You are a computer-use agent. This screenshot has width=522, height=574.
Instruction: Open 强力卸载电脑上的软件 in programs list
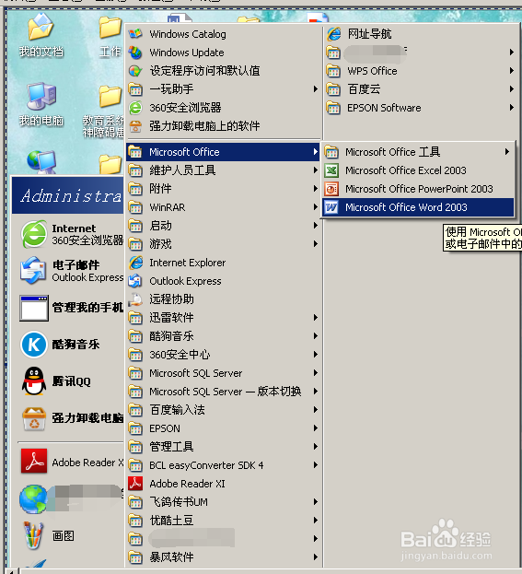[223, 126]
